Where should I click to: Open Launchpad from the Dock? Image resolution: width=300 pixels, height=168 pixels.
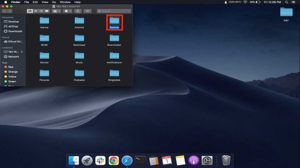coord(87,161)
